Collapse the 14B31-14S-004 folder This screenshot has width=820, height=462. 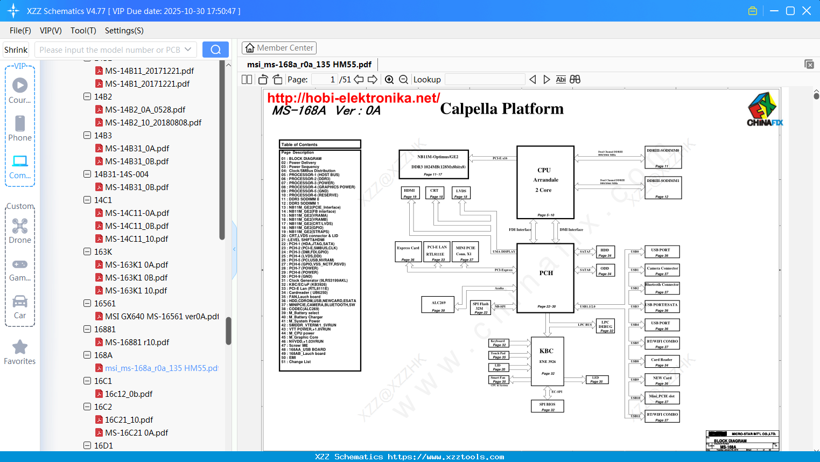pos(87,174)
